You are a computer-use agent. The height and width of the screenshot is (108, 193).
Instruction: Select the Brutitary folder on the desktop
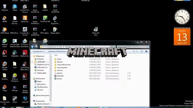(5, 76)
